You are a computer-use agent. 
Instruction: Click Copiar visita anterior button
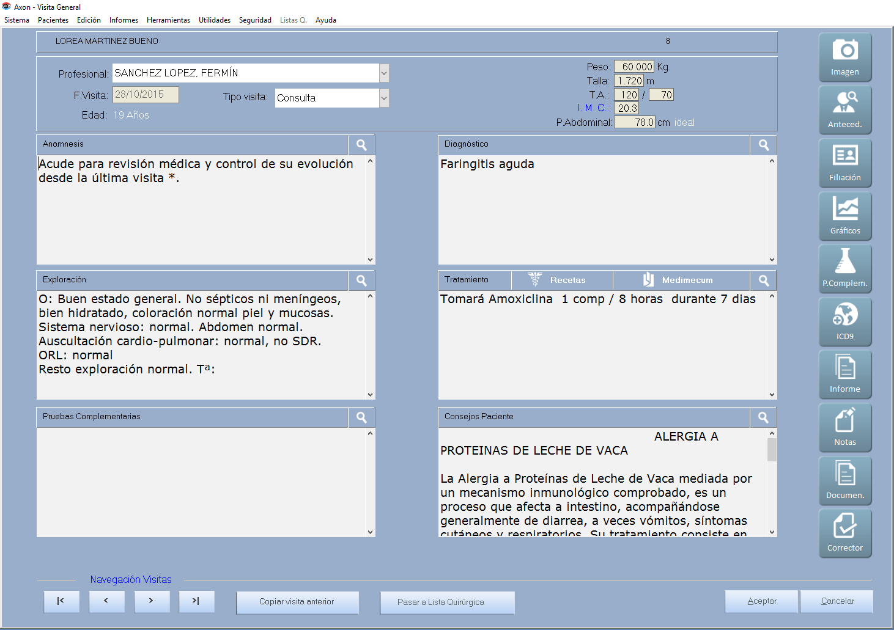297,602
